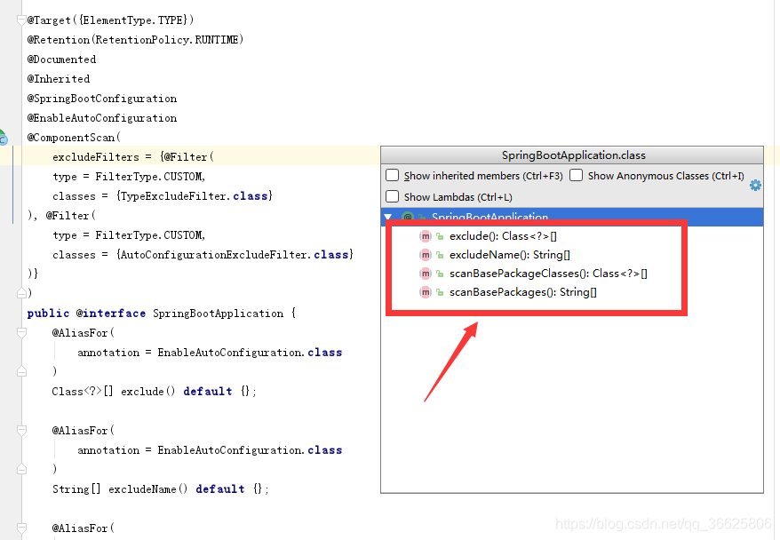Select exclude(): Class<?>[] in structure list
Image resolution: width=780 pixels, height=540 pixels.
coord(503,236)
